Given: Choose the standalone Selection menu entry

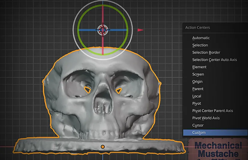Looking at the screenshot, I should [x=215, y=45].
